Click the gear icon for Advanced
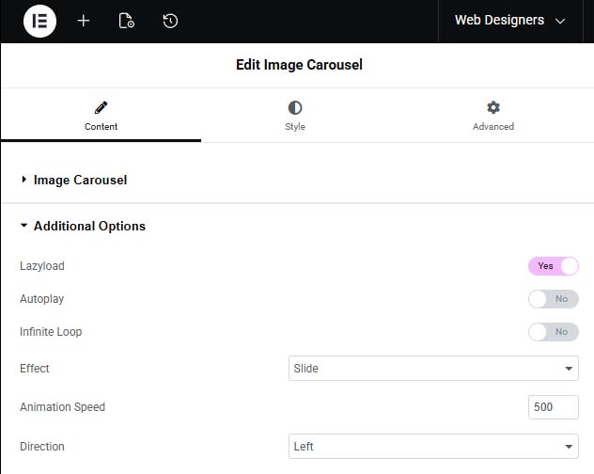The image size is (594, 474). click(493, 108)
